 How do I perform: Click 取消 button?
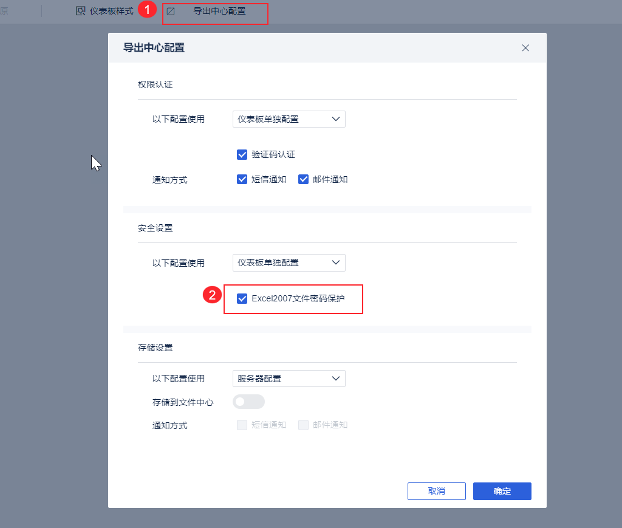point(436,491)
